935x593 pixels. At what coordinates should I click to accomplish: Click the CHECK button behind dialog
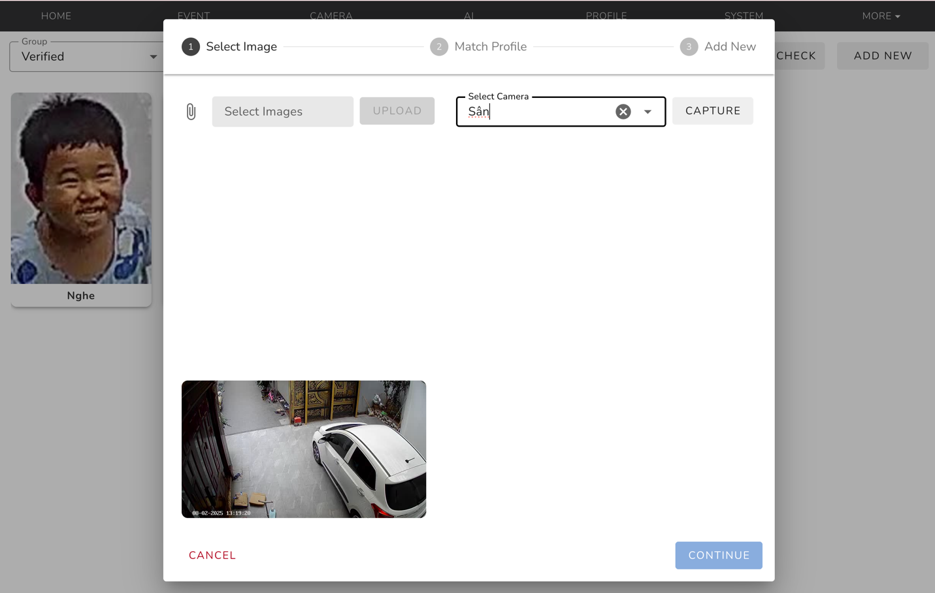798,56
